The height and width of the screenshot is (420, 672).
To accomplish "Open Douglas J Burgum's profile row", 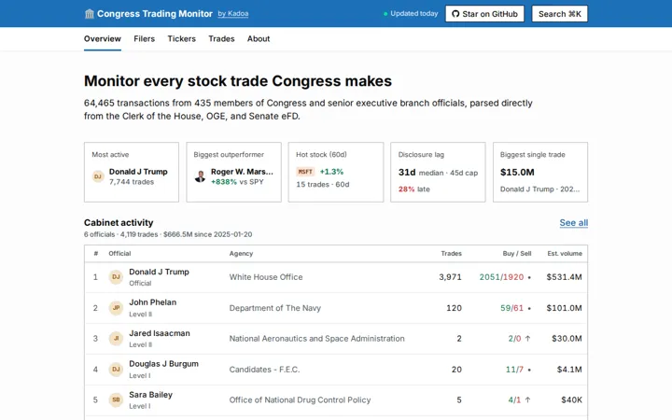I will tap(336, 370).
